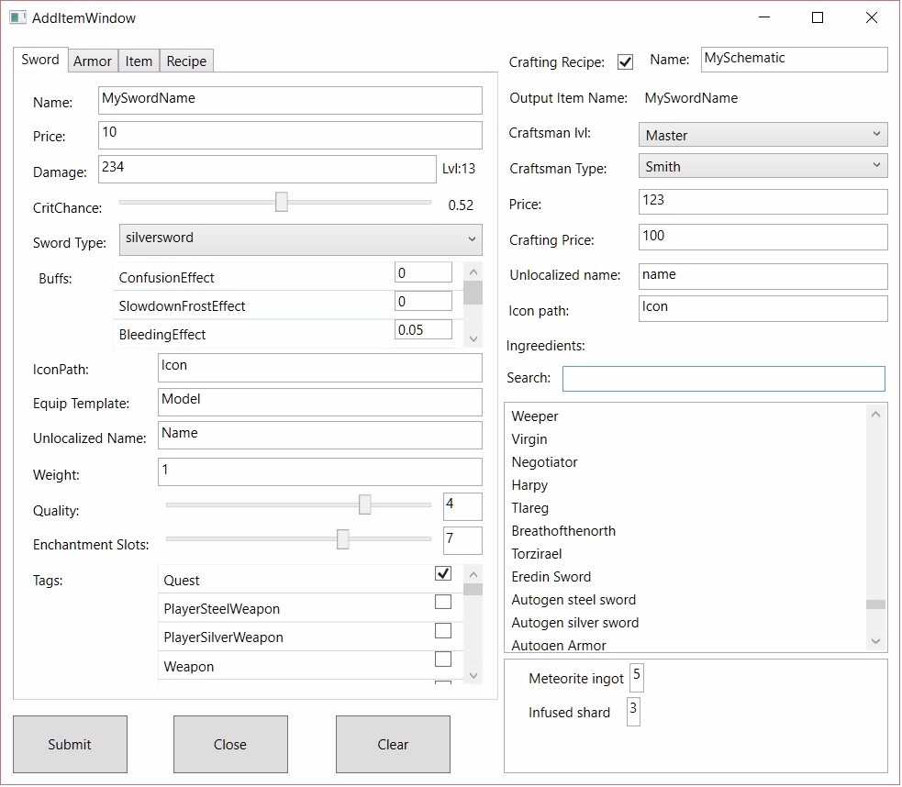The image size is (902, 787).
Task: Click the Clear button
Action: coord(393,745)
